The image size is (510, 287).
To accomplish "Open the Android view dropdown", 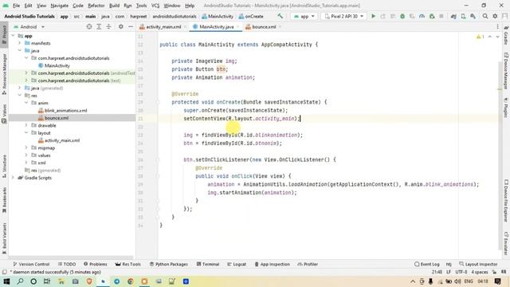I will [29, 26].
